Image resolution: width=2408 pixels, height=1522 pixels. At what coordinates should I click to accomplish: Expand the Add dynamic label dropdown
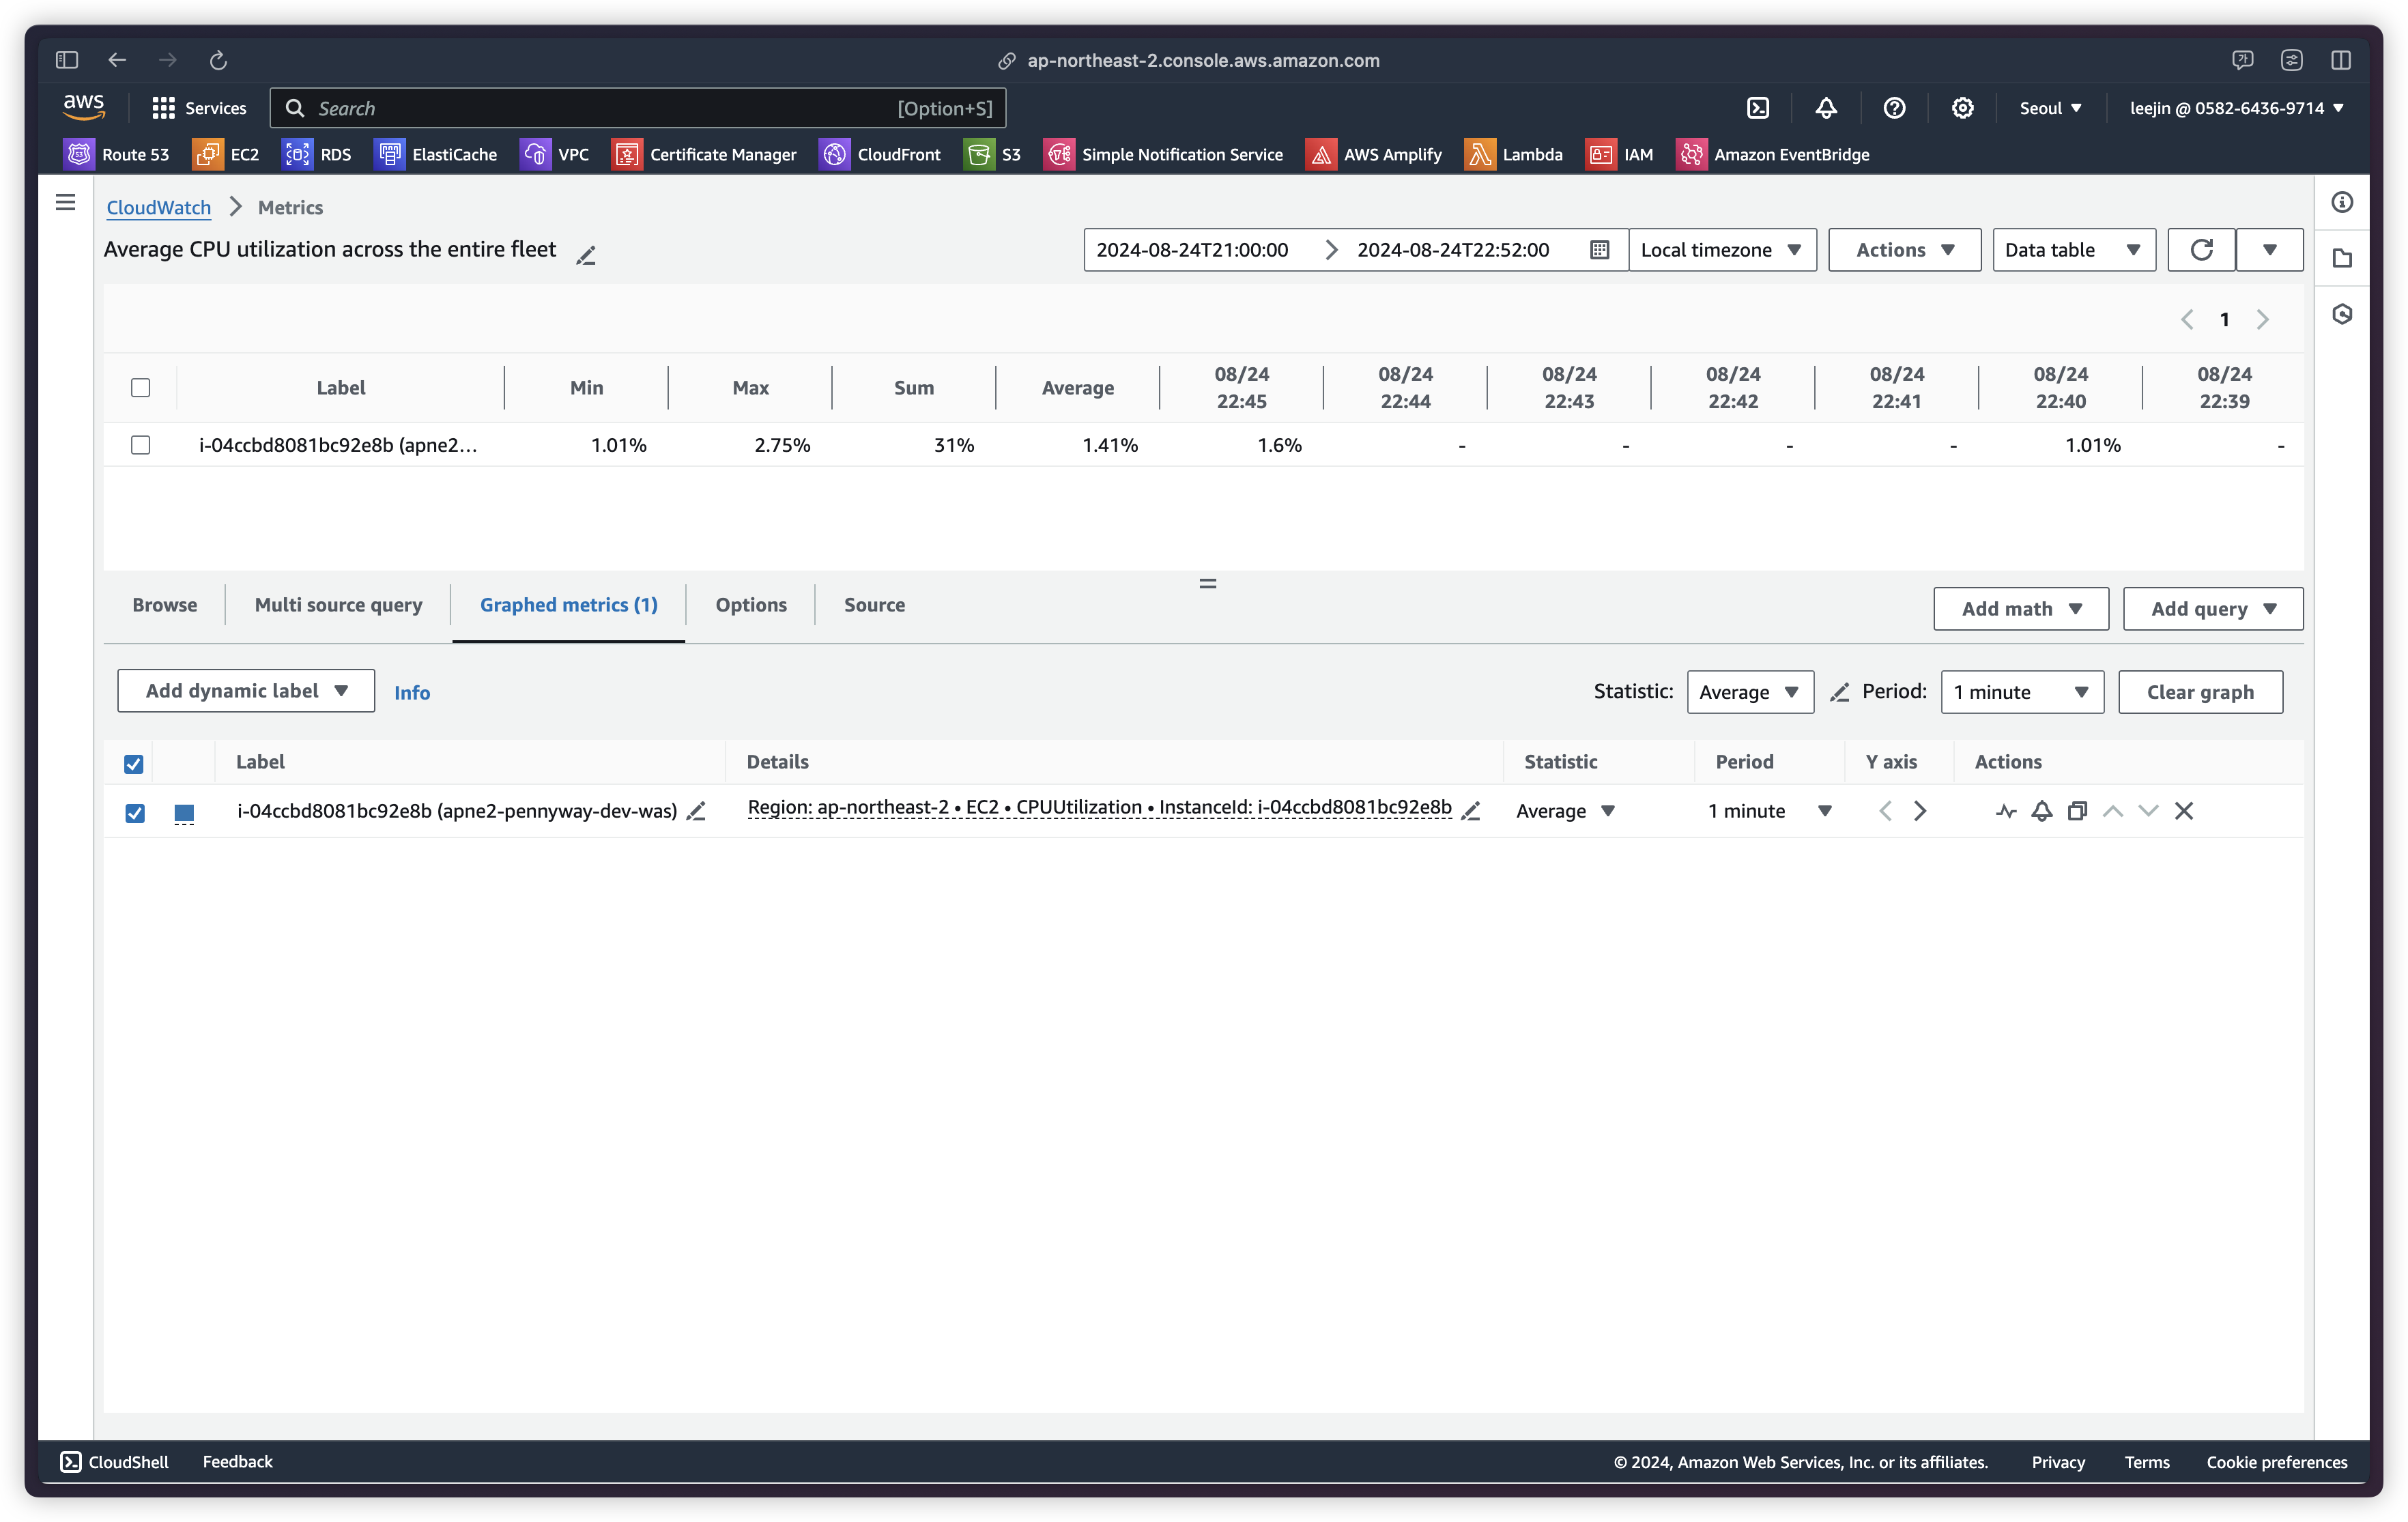pos(246,691)
